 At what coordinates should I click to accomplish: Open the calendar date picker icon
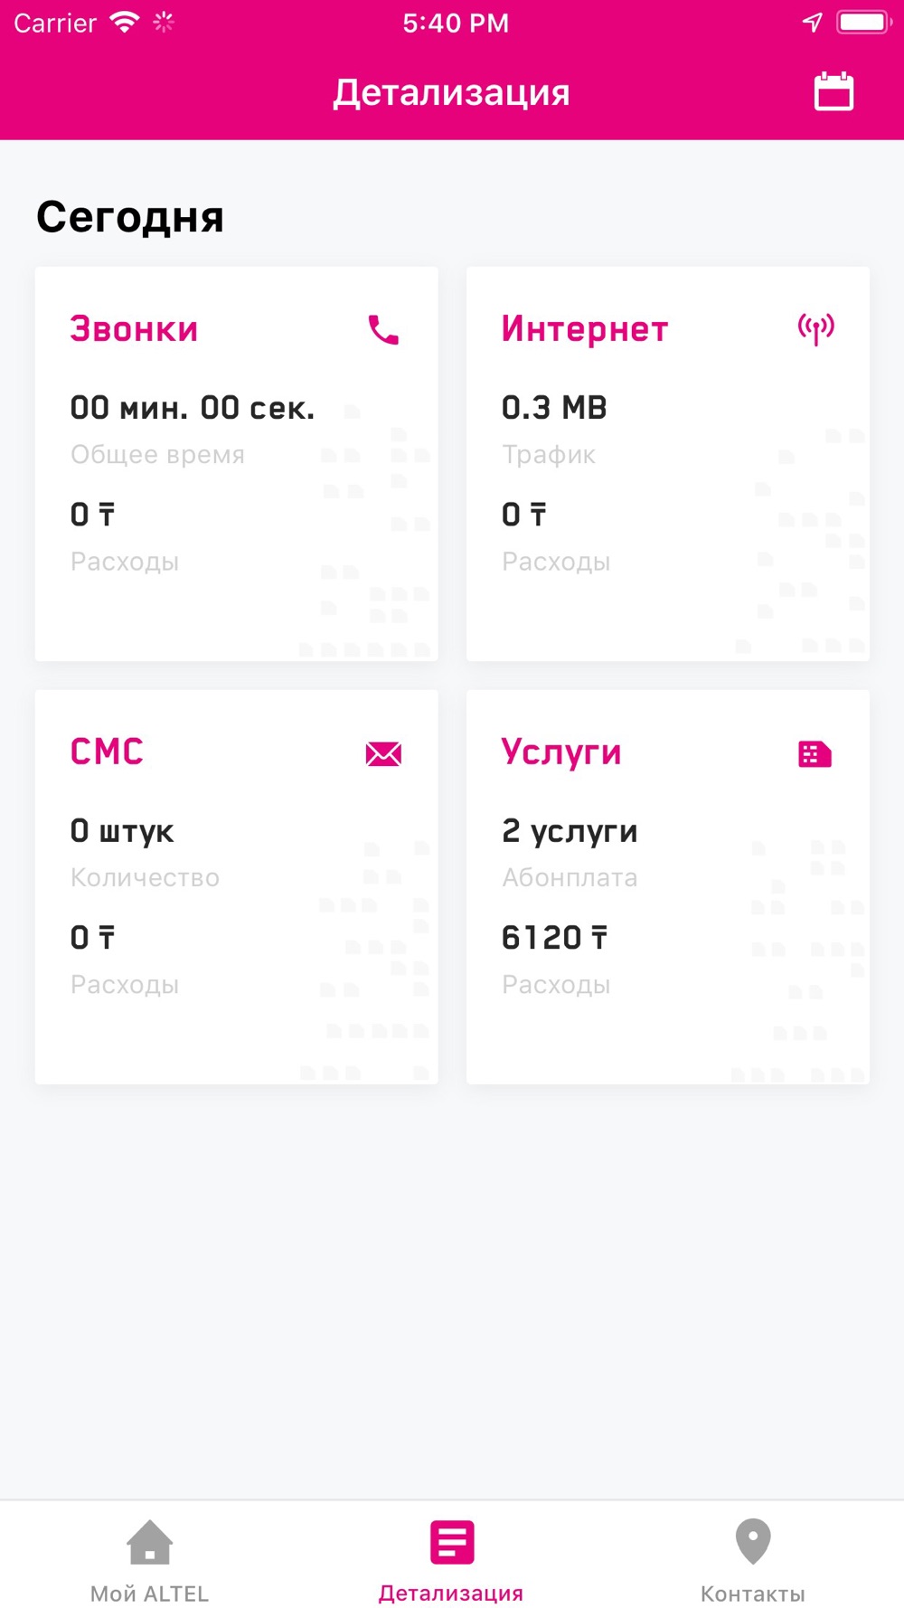point(833,91)
